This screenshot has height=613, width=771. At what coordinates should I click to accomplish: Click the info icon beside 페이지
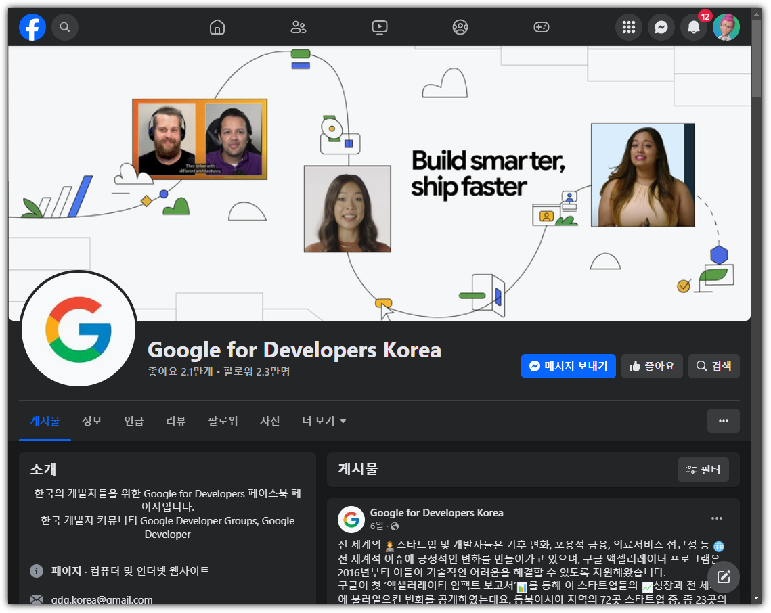(37, 571)
